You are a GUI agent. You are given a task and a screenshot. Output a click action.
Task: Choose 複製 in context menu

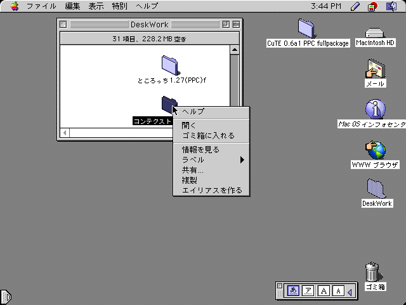(x=211, y=180)
